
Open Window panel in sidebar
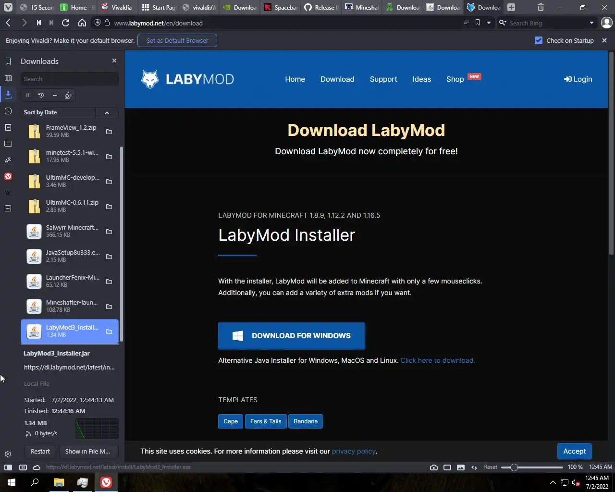tap(8, 144)
